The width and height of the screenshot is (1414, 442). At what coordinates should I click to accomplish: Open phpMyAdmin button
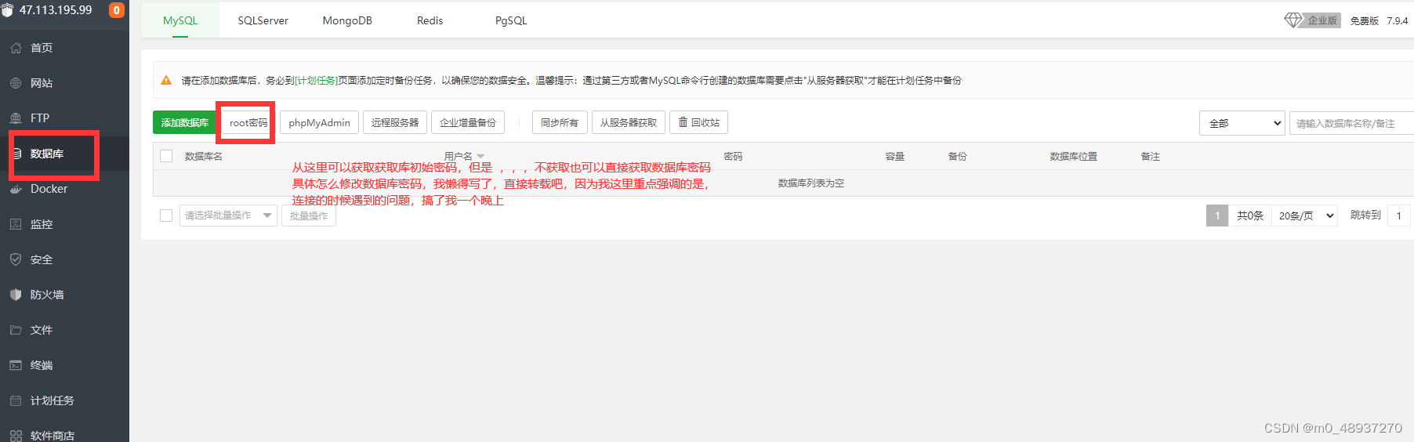point(319,122)
